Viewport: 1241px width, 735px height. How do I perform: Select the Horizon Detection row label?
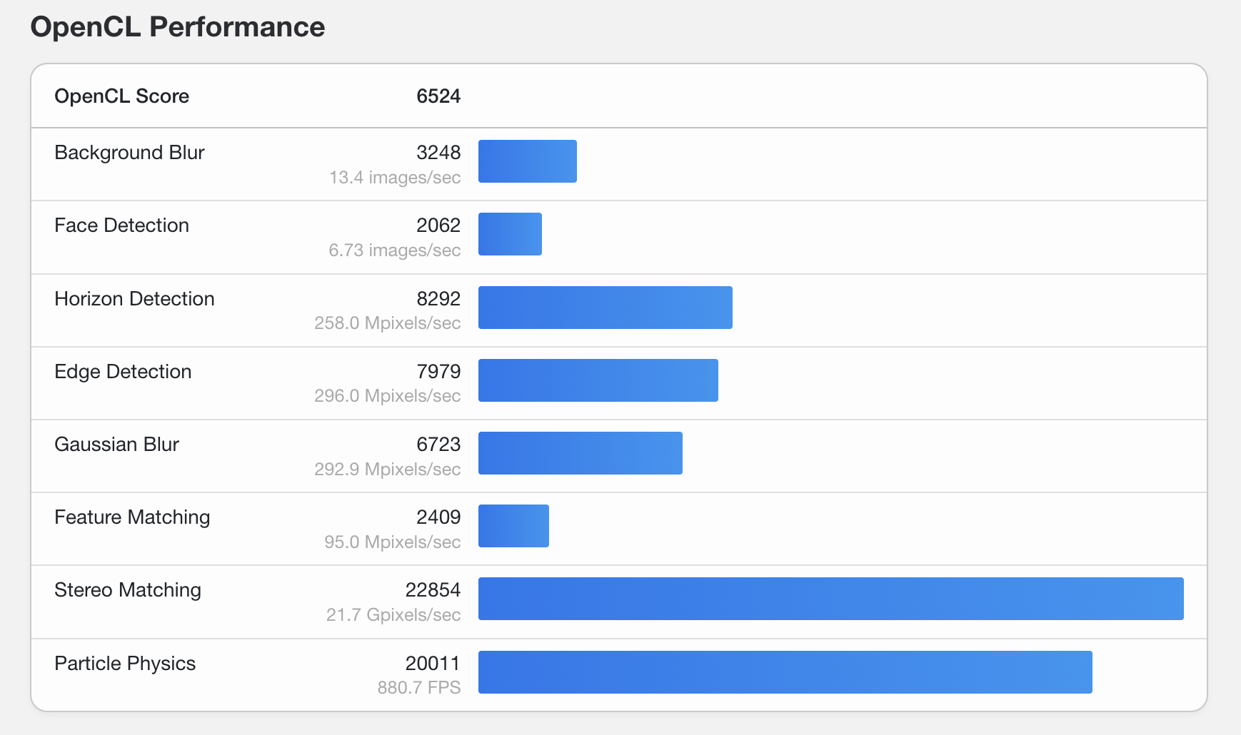[134, 299]
